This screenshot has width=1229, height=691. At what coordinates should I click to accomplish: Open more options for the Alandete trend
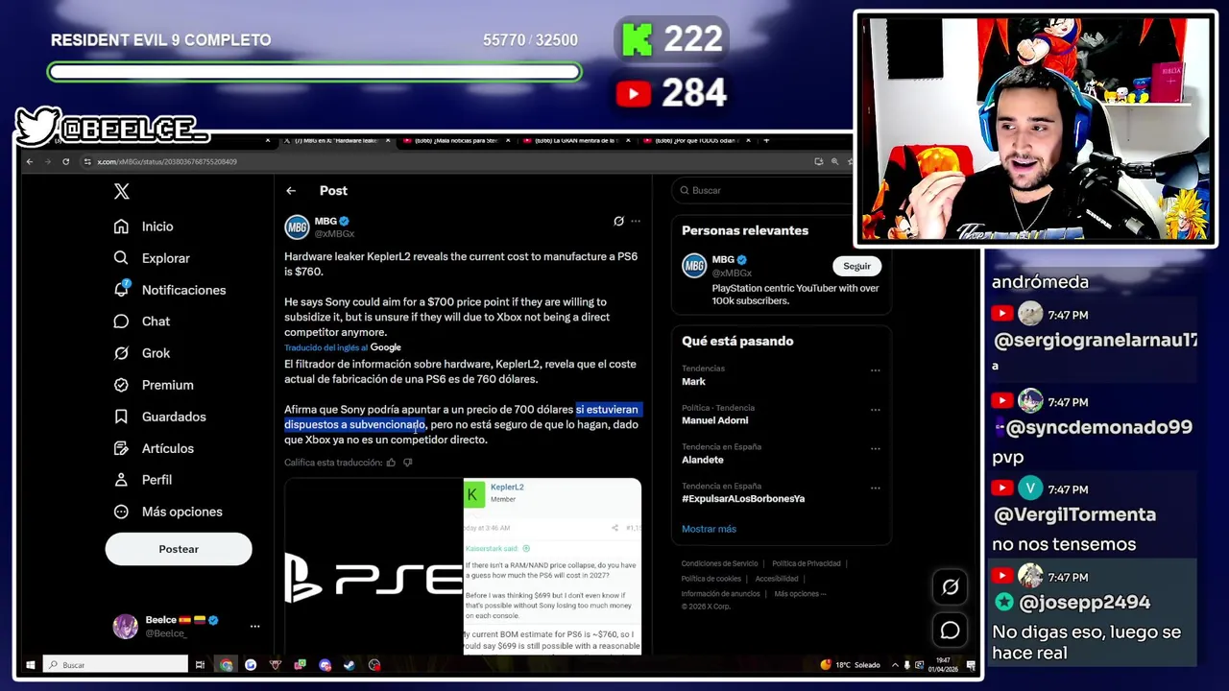[875, 448]
